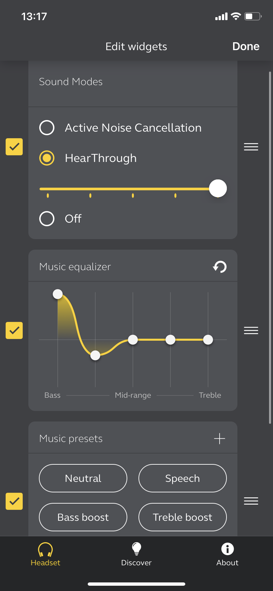Toggle the Music equalizer widget checkbox

(x=14, y=330)
